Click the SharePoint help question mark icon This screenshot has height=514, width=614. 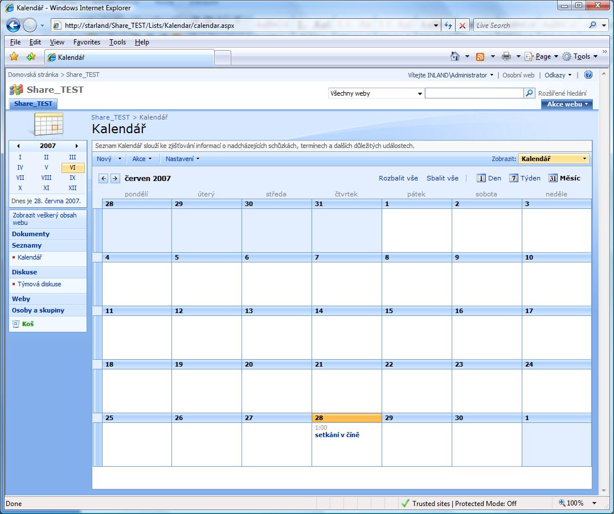pos(588,75)
